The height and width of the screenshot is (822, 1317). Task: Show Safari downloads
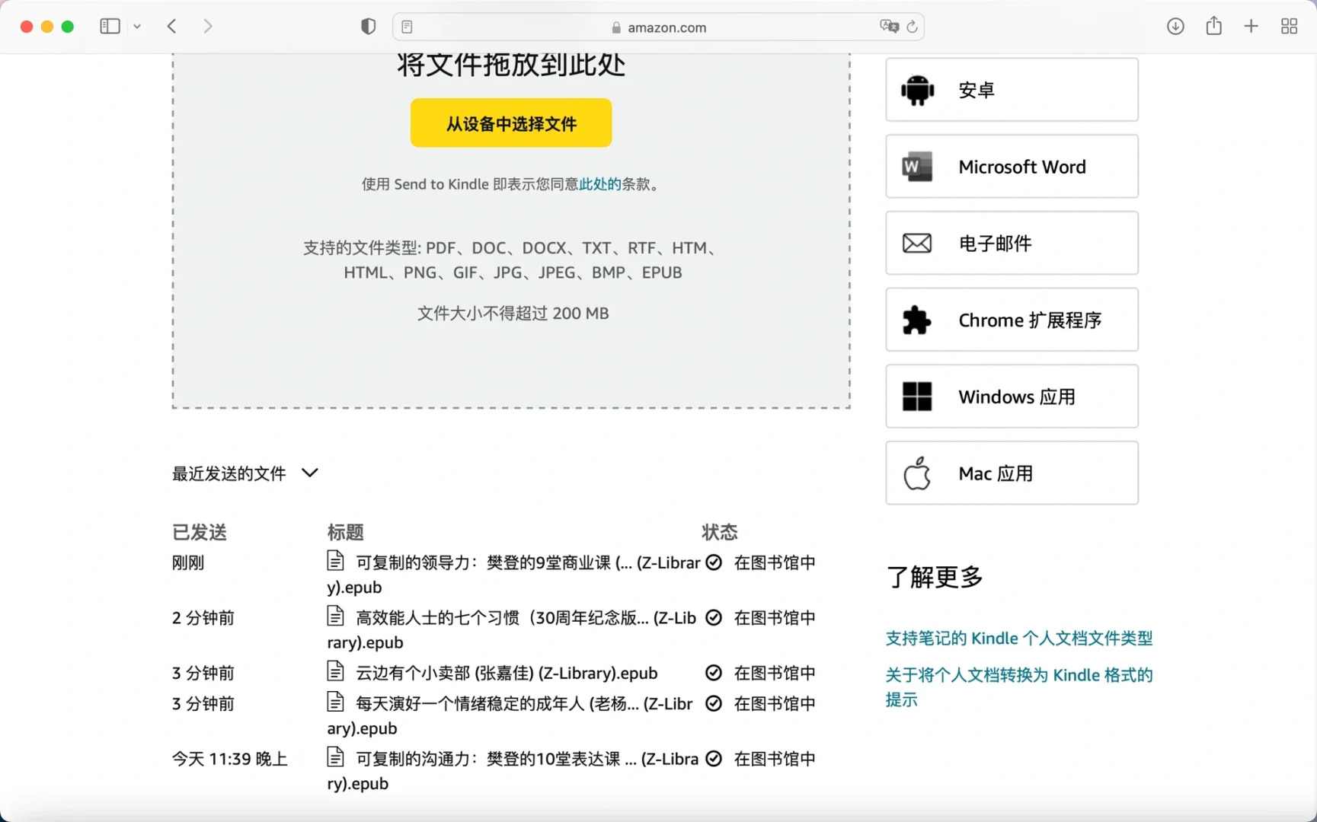(x=1175, y=27)
